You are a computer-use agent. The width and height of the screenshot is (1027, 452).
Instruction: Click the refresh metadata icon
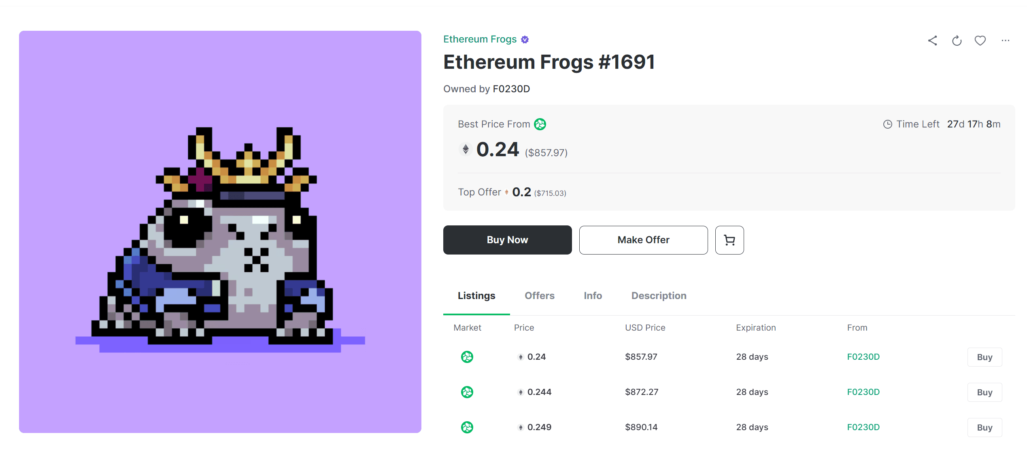click(957, 40)
